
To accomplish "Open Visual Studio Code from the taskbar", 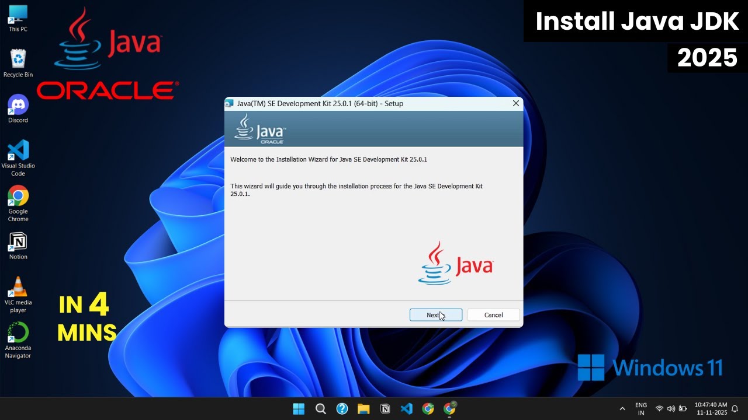I will tap(407, 408).
